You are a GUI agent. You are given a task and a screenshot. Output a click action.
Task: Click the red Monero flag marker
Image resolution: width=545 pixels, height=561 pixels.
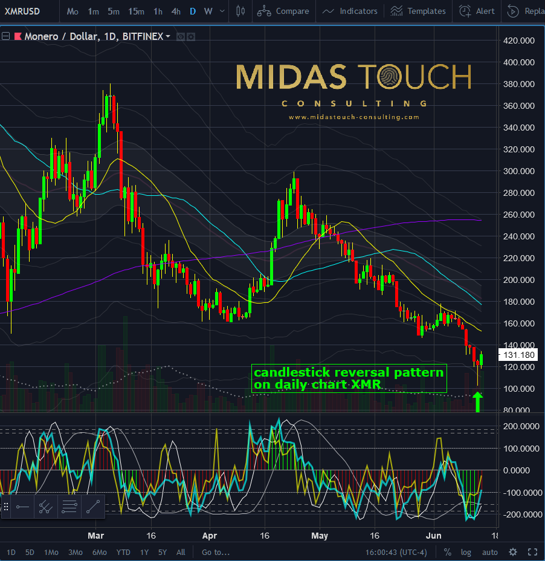coord(18,36)
